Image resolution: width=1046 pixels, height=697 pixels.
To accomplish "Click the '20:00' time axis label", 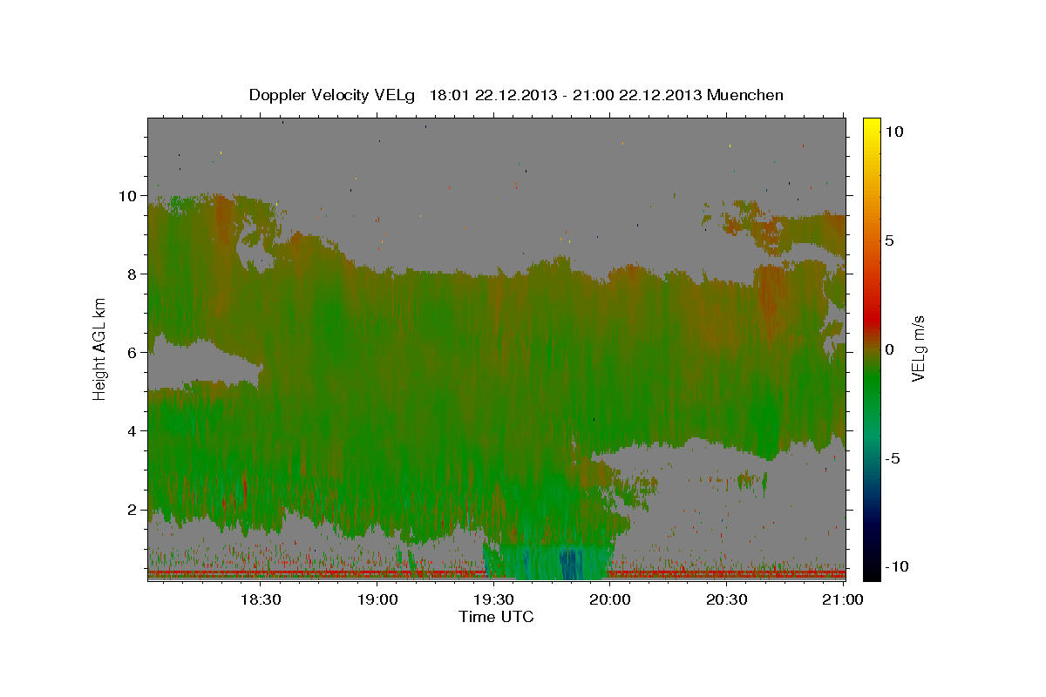I will point(610,599).
